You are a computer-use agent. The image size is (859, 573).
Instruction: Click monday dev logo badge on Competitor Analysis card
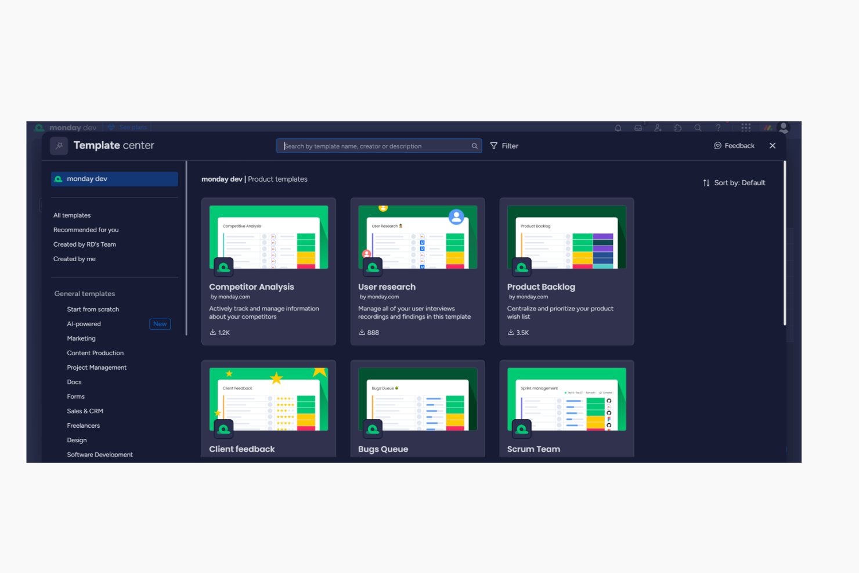point(223,267)
